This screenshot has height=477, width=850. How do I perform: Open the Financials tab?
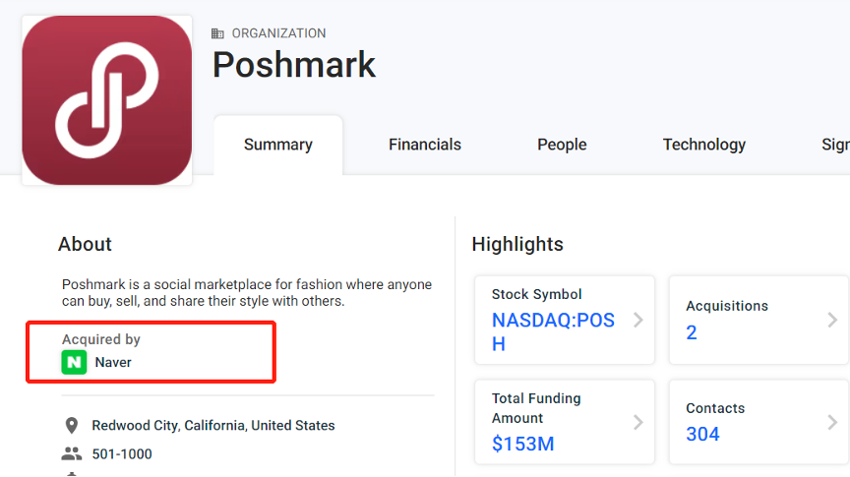click(x=424, y=145)
